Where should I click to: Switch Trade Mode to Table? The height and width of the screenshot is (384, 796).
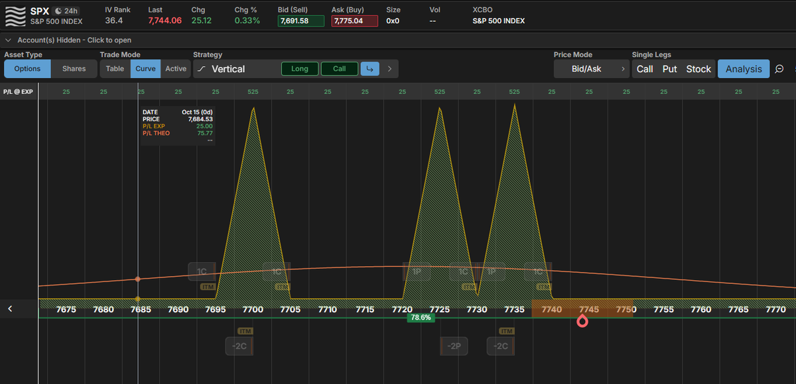coord(115,69)
